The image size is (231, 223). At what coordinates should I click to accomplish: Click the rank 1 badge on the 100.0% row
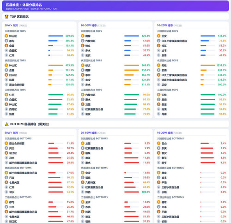pos(158,95)
